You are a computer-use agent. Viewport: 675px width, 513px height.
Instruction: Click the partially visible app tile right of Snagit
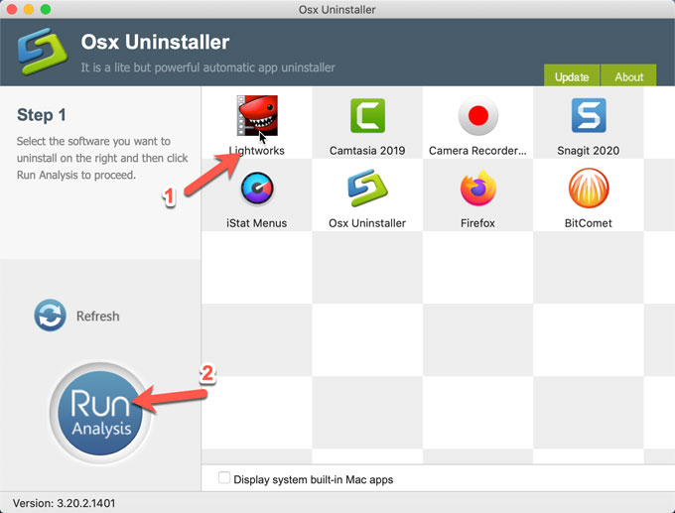click(659, 123)
